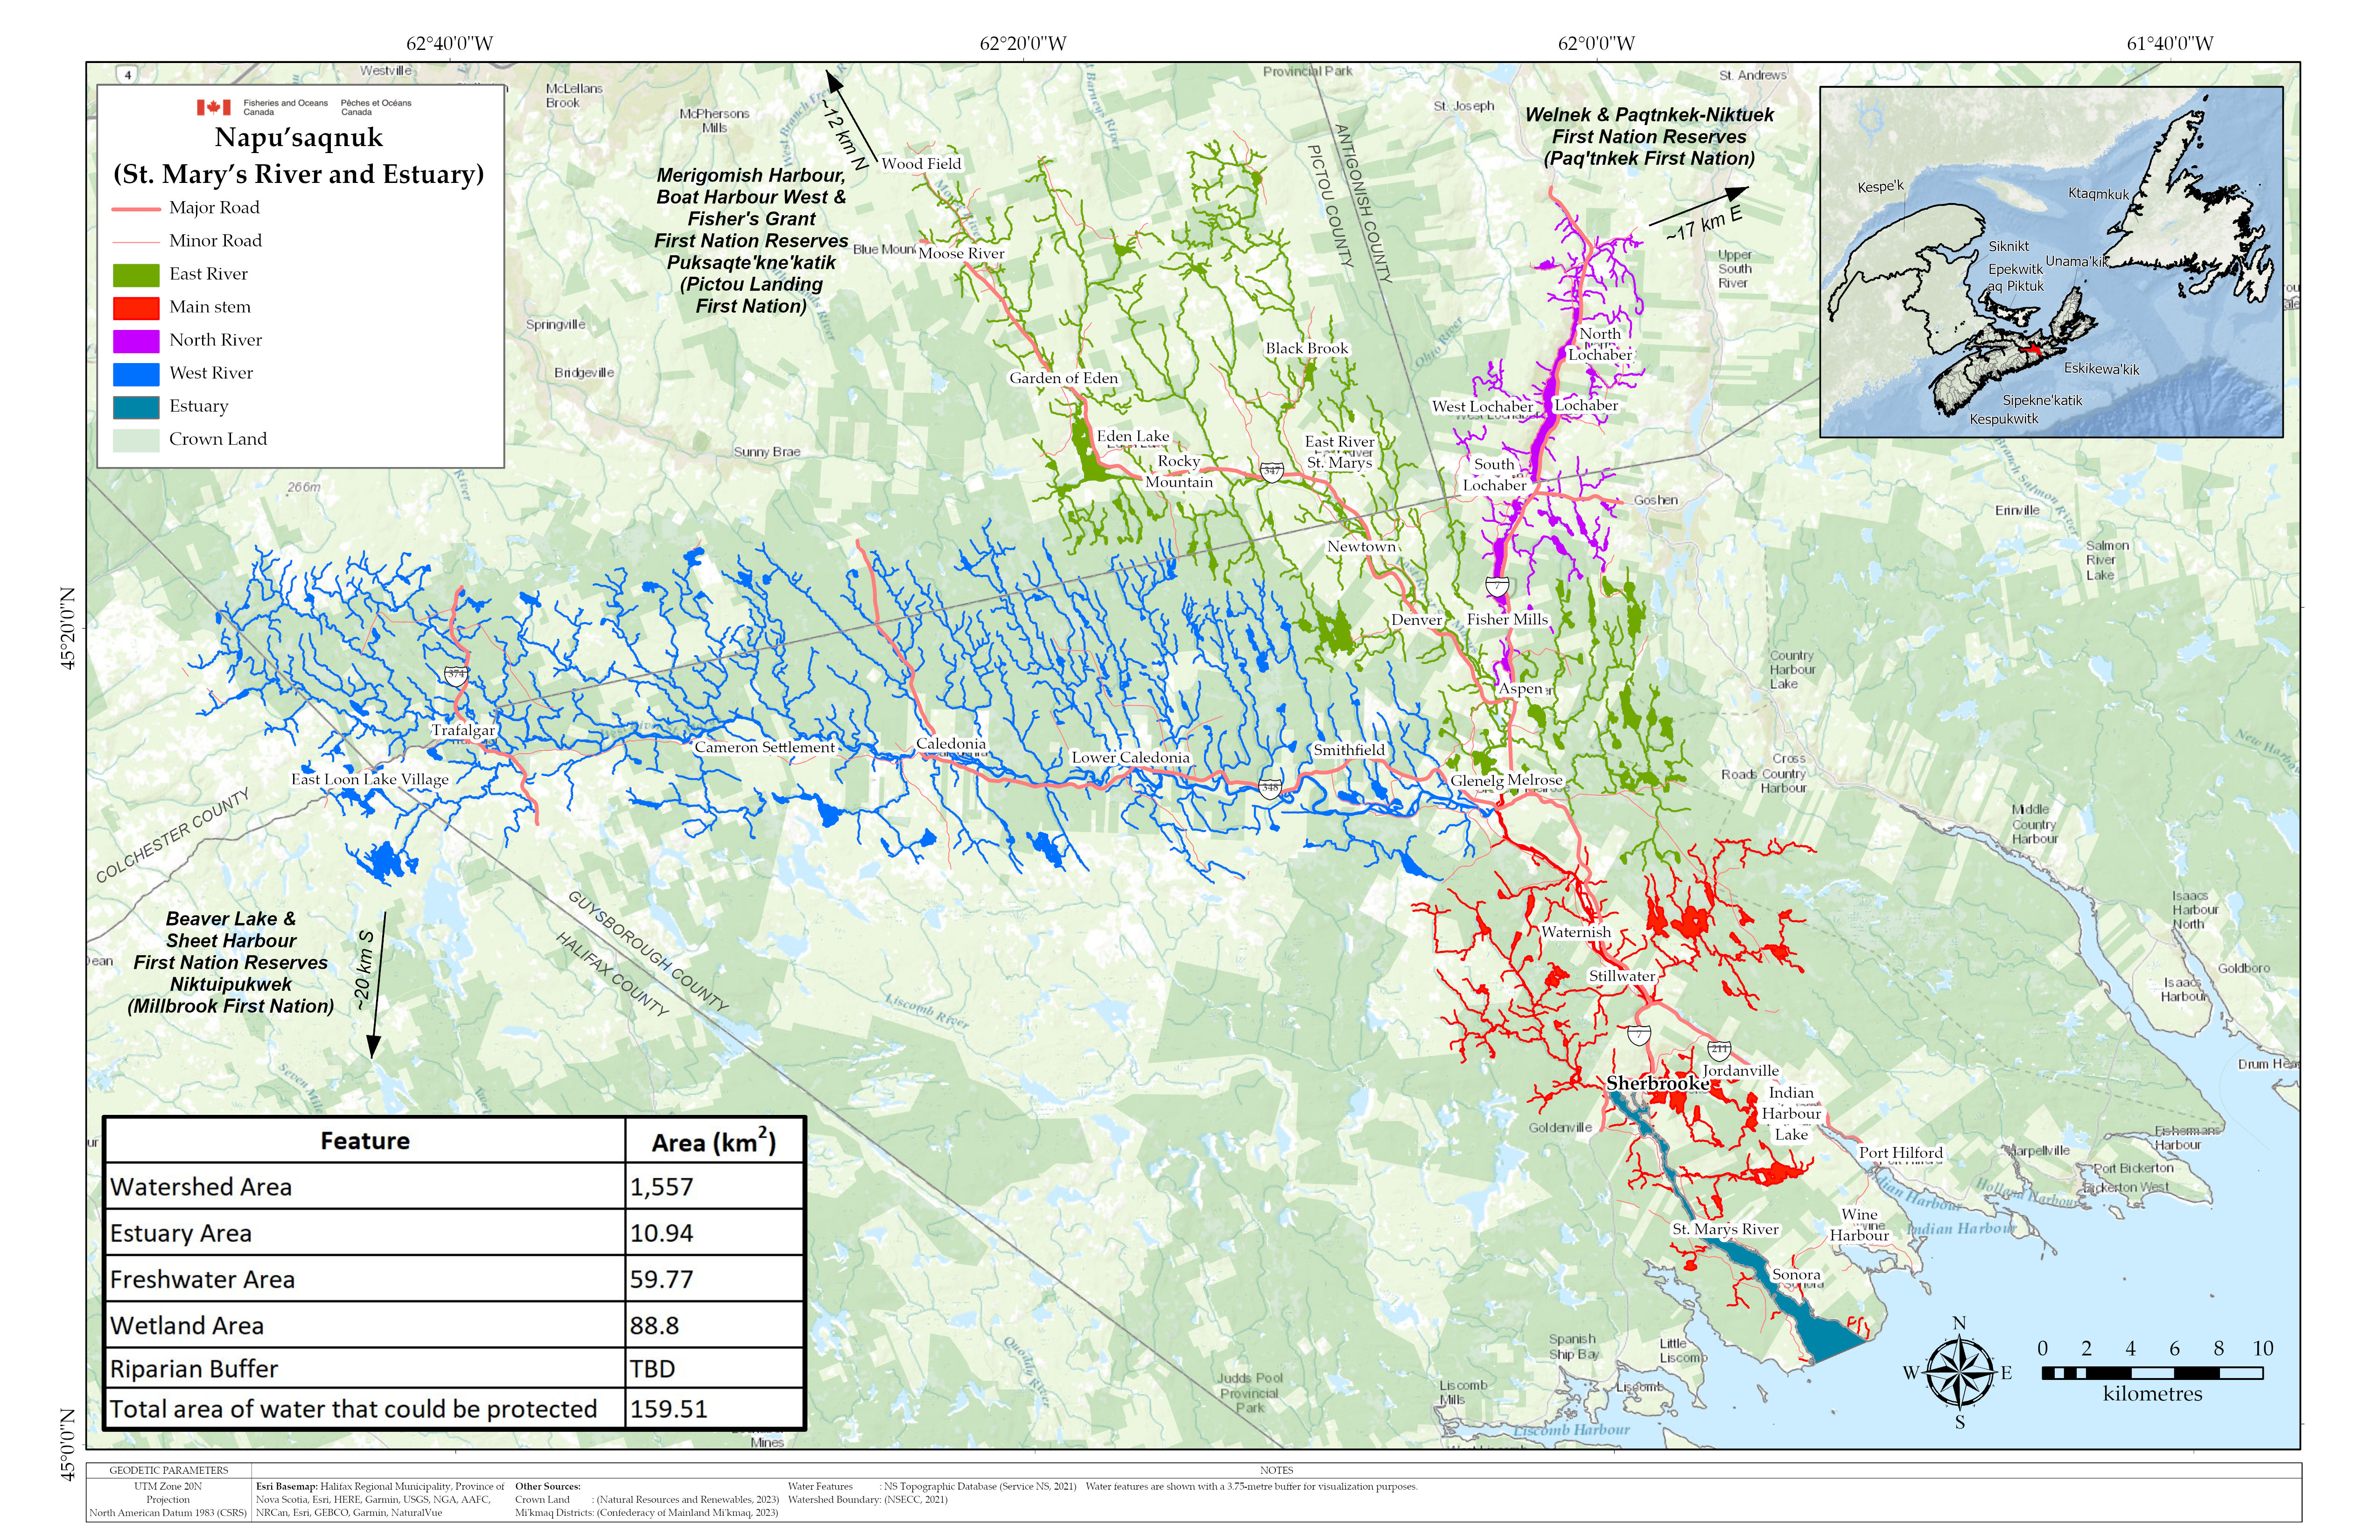Click the North River purple swatch
Viewport: 2380px width, 1540px height.
click(136, 341)
